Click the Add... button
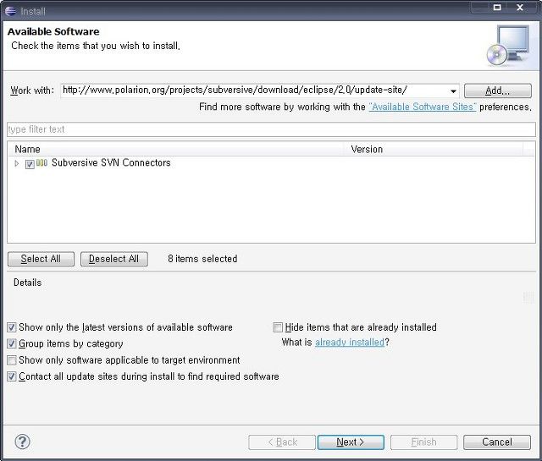 point(497,91)
